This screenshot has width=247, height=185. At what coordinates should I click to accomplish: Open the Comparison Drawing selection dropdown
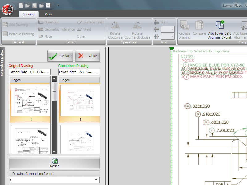click(x=98, y=72)
